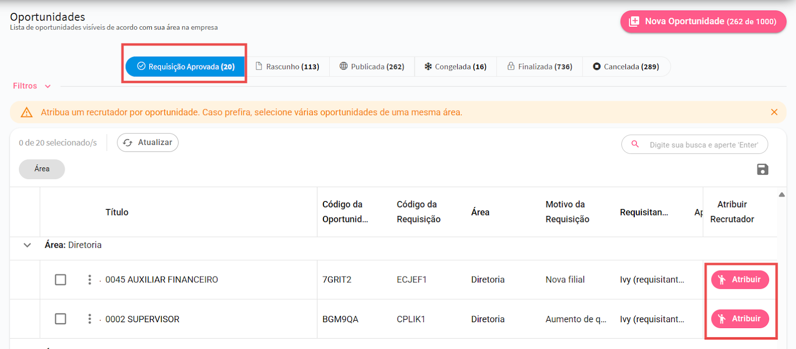Collapse the Área: Diretoria group
Screen dimensions: 796x349
coord(27,245)
